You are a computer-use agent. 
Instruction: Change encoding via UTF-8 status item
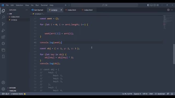point(145,94)
